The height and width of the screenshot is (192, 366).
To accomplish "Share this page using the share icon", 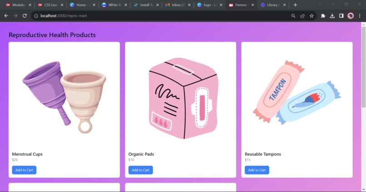I will 302,16.
